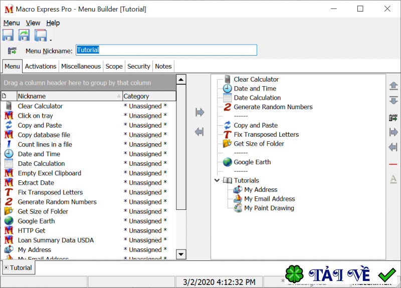Click Fix Transposed Letters T icon in list

9,192
